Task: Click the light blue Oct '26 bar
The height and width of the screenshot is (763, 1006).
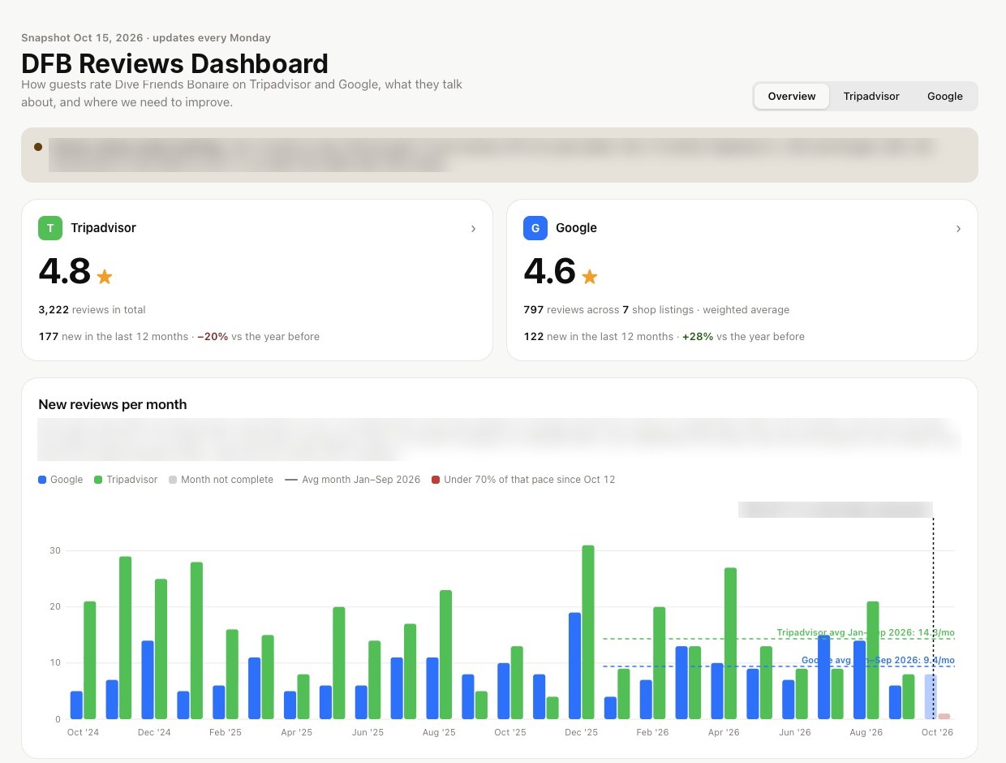Action: tap(931, 696)
